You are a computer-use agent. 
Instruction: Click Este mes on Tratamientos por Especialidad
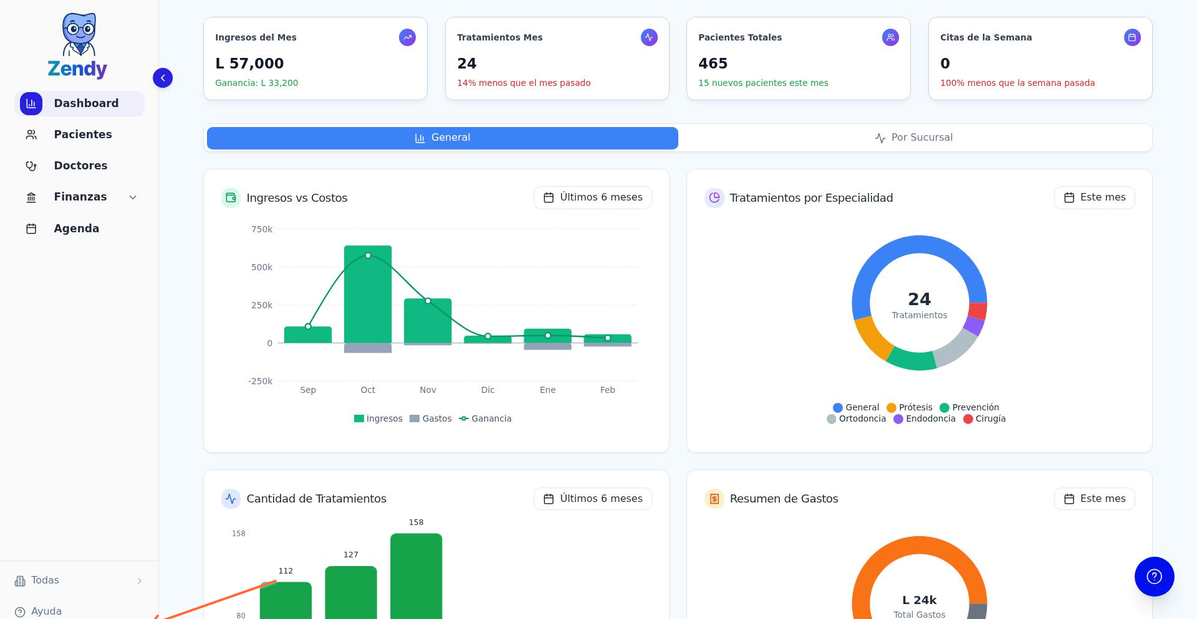1094,197
